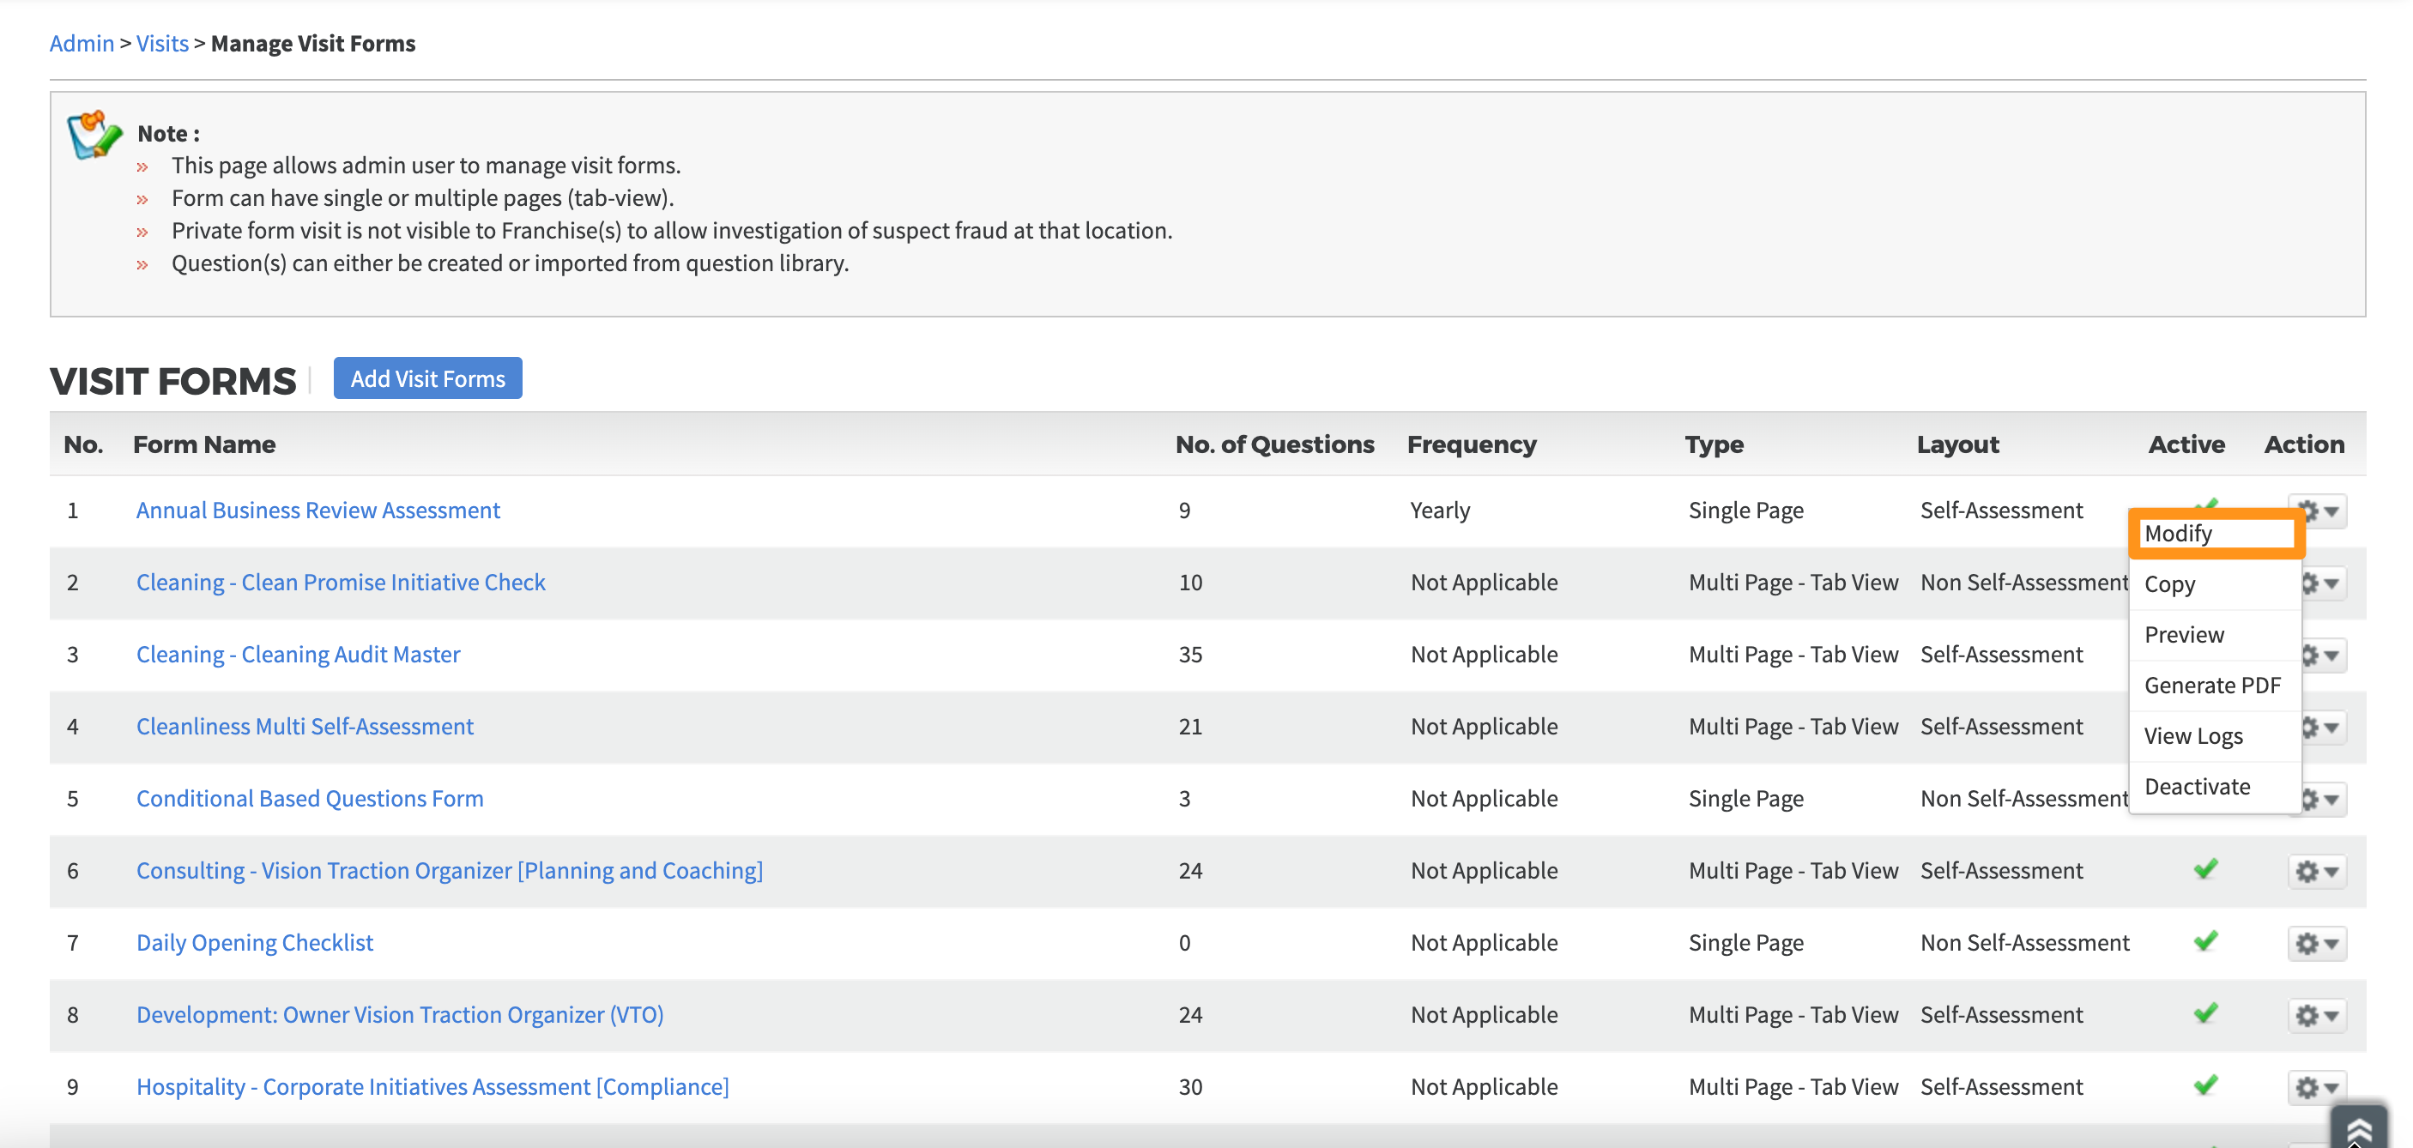Open gear action menu for Consulting - Vision Traction Organizer
Viewport: 2413px width, 1148px height.
[x=2318, y=871]
